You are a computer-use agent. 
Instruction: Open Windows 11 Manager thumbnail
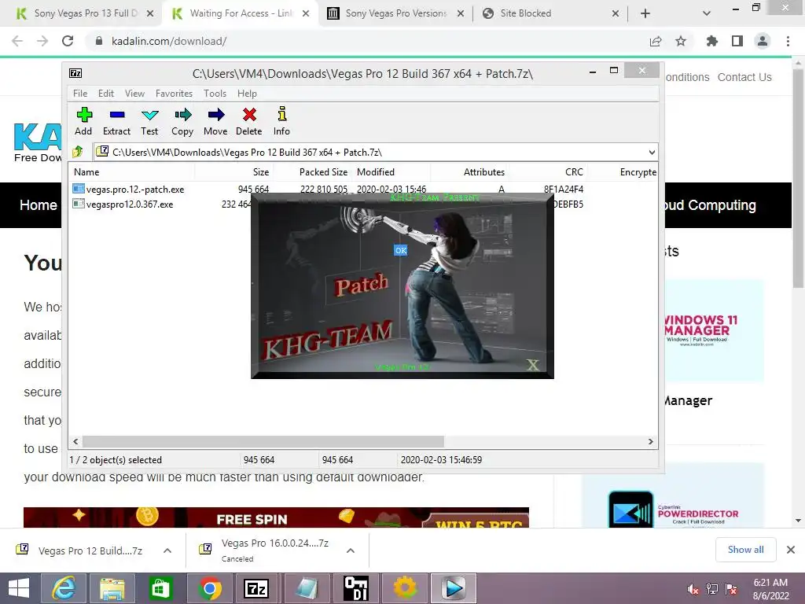(x=714, y=331)
